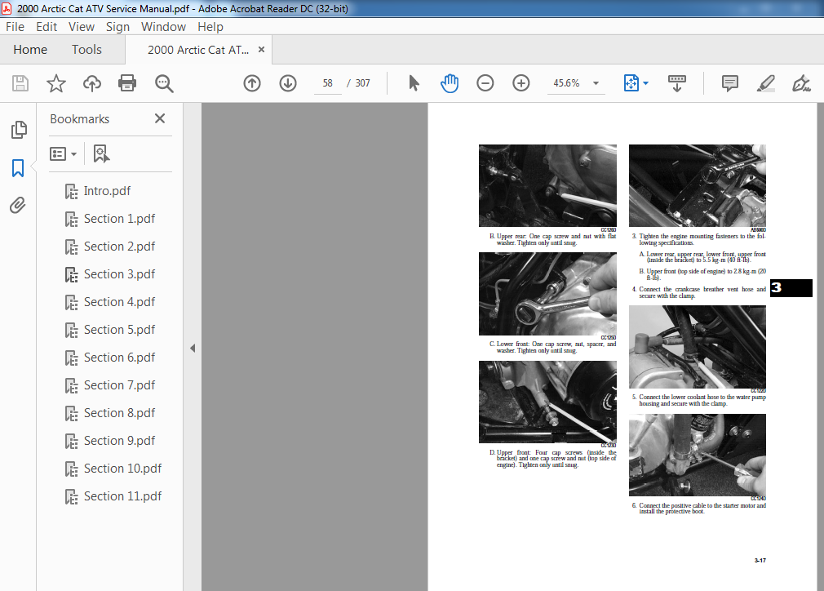Open Section 5.pdf bookmark

(x=119, y=330)
